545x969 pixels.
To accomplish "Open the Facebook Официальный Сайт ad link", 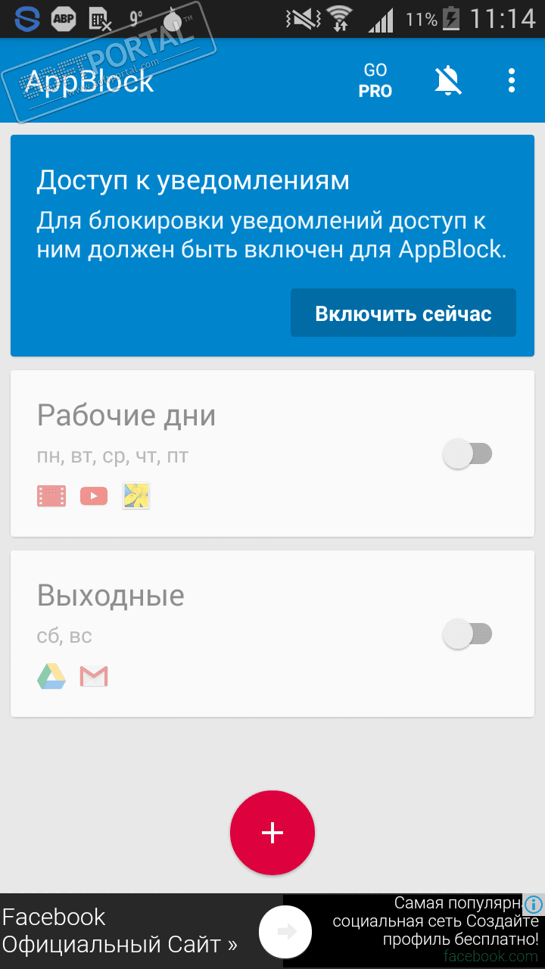I will pyautogui.click(x=120, y=931).
